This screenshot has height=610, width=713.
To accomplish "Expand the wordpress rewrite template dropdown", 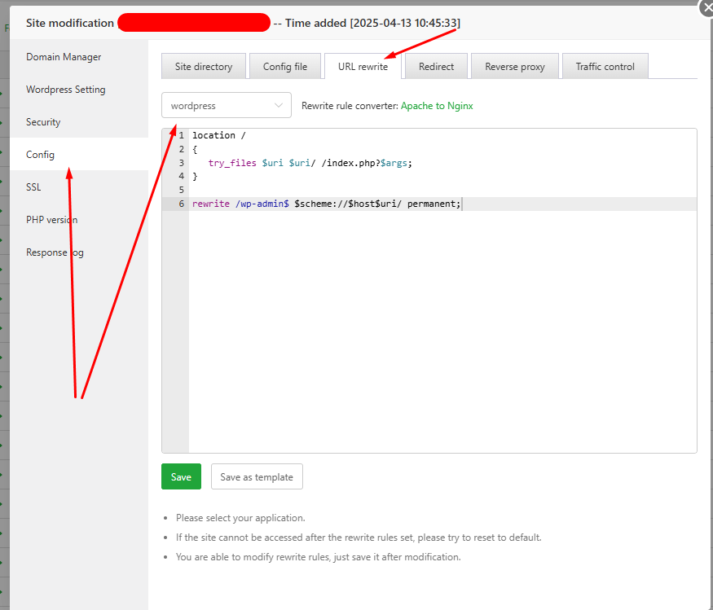I will point(227,105).
